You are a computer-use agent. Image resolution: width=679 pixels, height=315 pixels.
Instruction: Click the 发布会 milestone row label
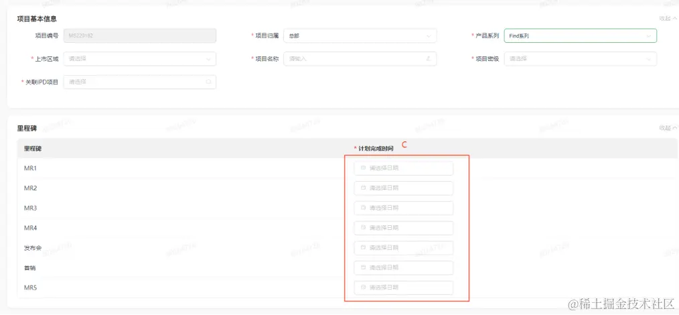[33, 248]
